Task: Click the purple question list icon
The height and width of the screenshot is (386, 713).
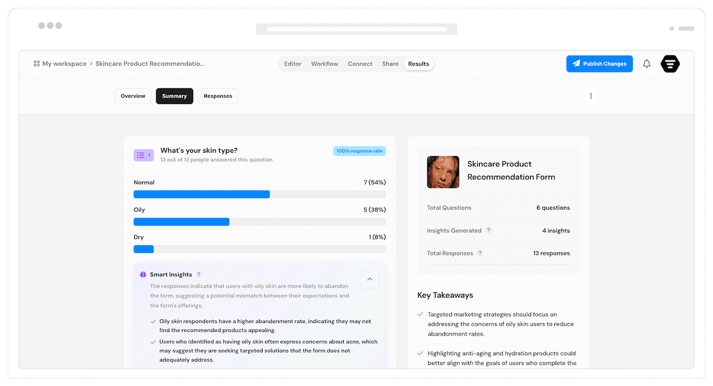Action: pos(143,155)
